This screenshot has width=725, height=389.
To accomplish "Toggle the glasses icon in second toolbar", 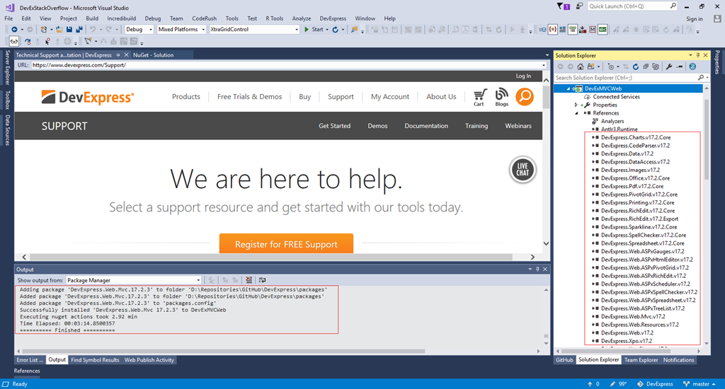I will tap(14, 41).
